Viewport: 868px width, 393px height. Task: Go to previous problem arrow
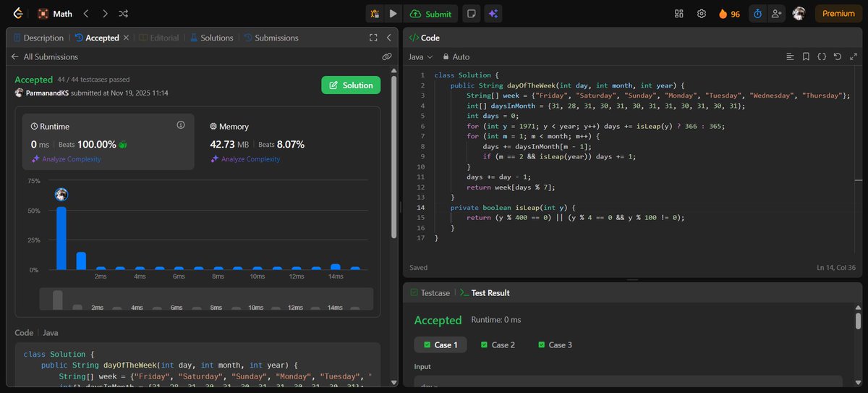86,13
